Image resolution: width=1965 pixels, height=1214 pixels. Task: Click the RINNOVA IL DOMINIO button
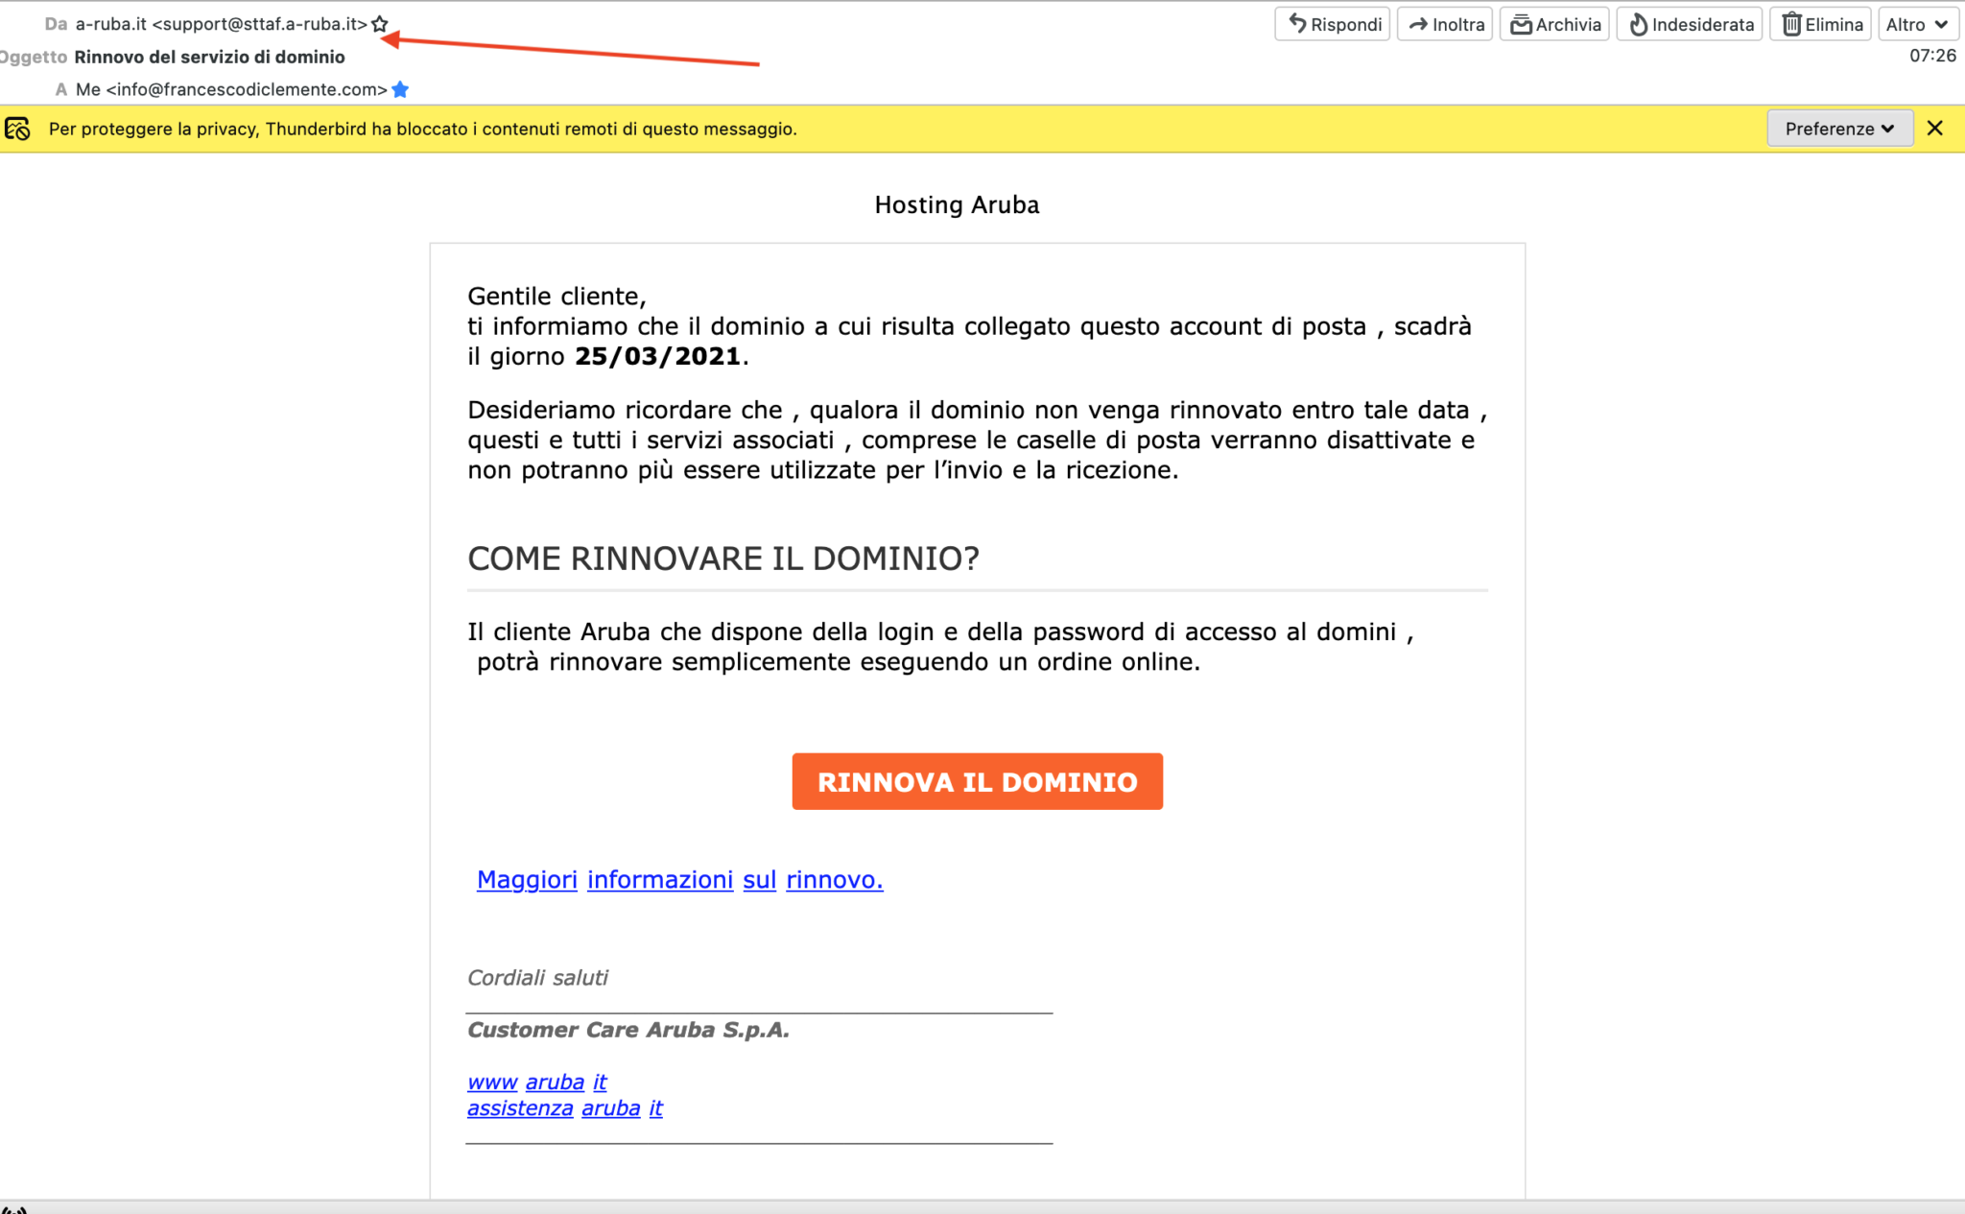tap(977, 781)
